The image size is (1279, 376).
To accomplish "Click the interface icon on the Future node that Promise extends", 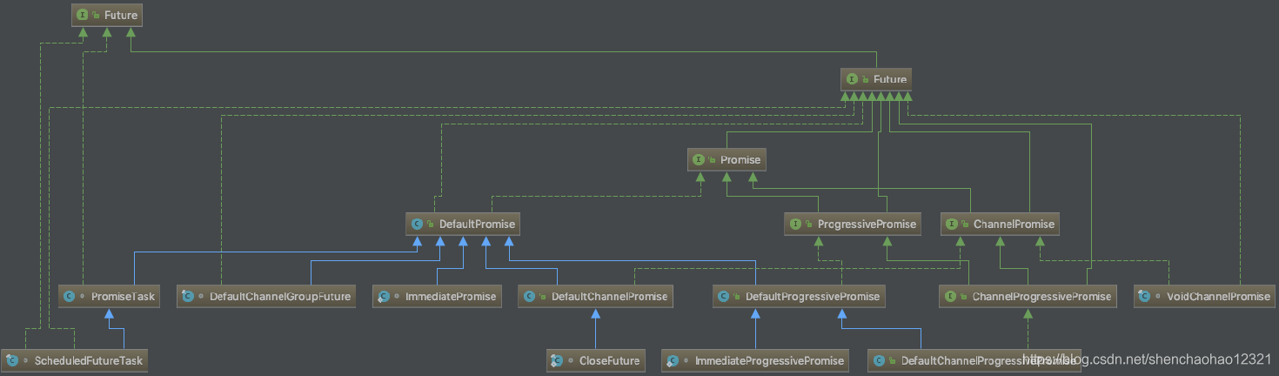I will [852, 79].
